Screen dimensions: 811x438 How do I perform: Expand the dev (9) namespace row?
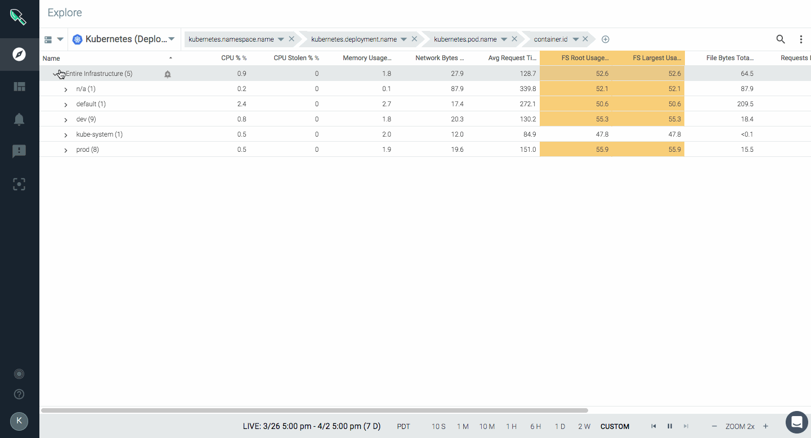(x=65, y=120)
